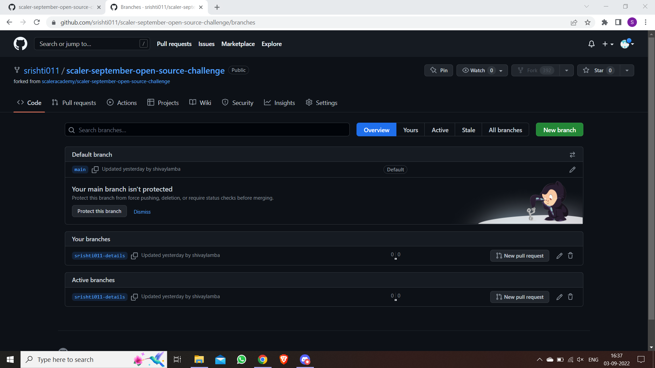Open scaleracademy source repository link

point(106,81)
